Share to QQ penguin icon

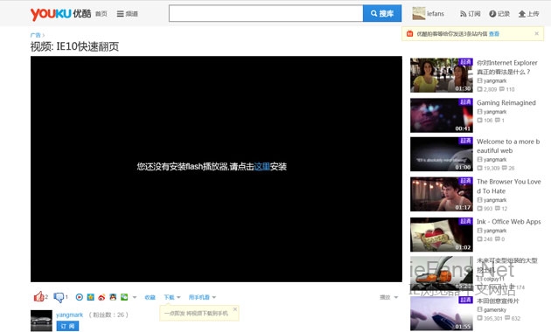[113, 297]
